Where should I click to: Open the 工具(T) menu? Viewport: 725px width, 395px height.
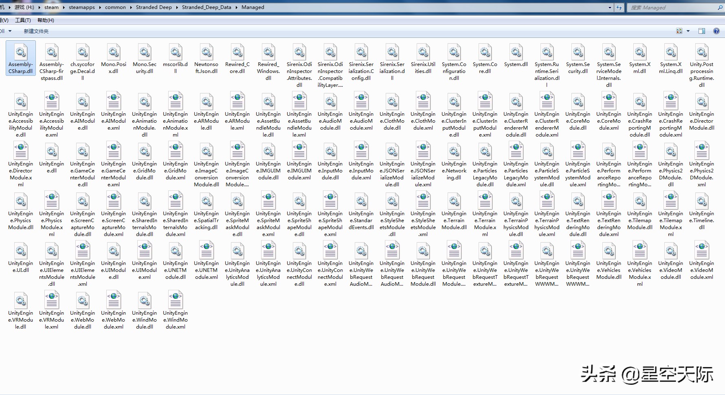[x=23, y=20]
